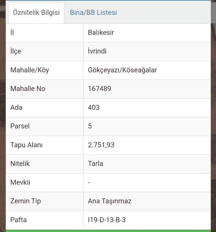
Task: Select the Gökçeyazı/Köseağalar neighborhood value
Action: [122, 70]
